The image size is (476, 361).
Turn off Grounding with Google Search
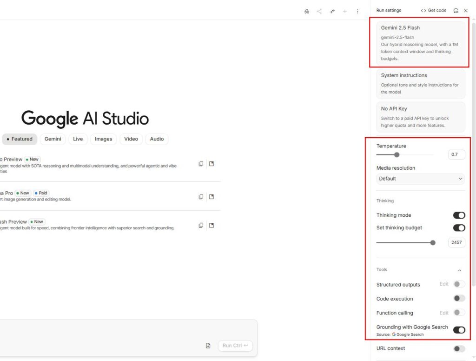coord(459,330)
